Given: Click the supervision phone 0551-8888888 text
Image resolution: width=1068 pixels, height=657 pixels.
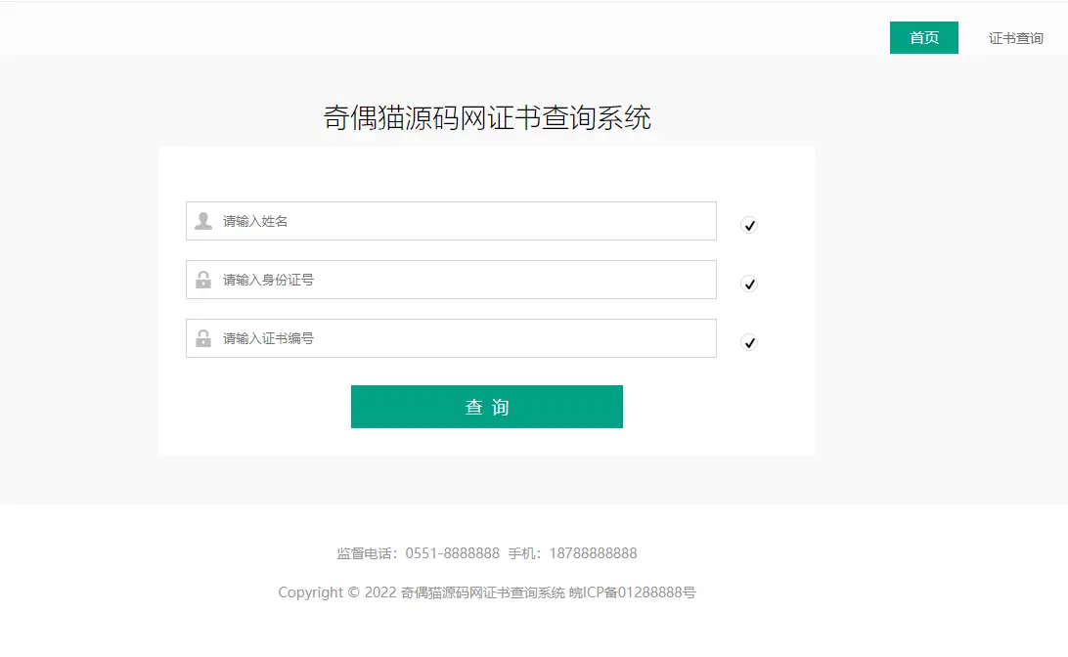Looking at the screenshot, I should [452, 552].
